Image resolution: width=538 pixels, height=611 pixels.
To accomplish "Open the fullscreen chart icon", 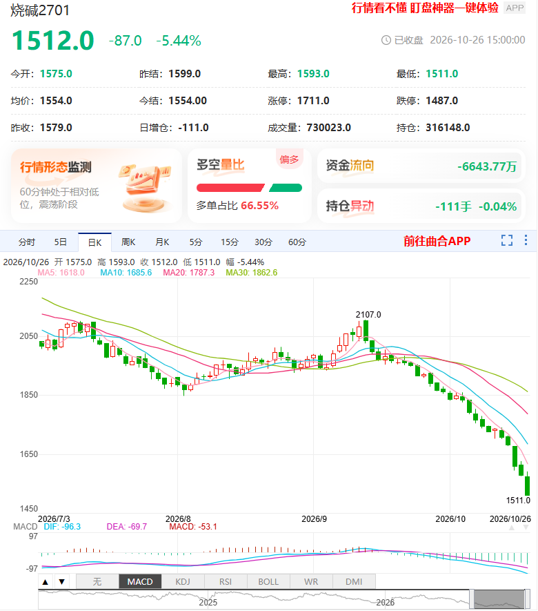I will (506, 240).
